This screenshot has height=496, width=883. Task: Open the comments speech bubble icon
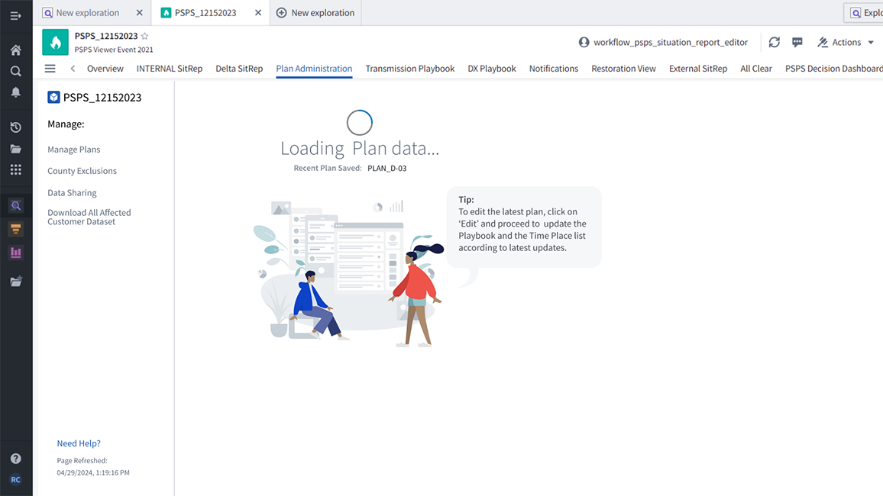(797, 43)
